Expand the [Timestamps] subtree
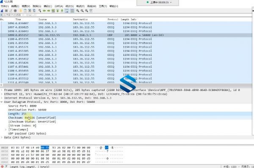The height and width of the screenshot is (168, 254). tap(6, 129)
